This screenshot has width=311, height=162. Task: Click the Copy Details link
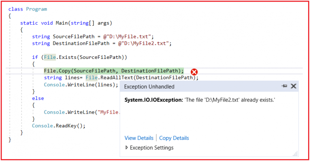174,138
